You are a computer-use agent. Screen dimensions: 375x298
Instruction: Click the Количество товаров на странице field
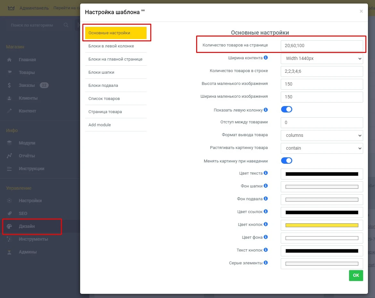(322, 46)
